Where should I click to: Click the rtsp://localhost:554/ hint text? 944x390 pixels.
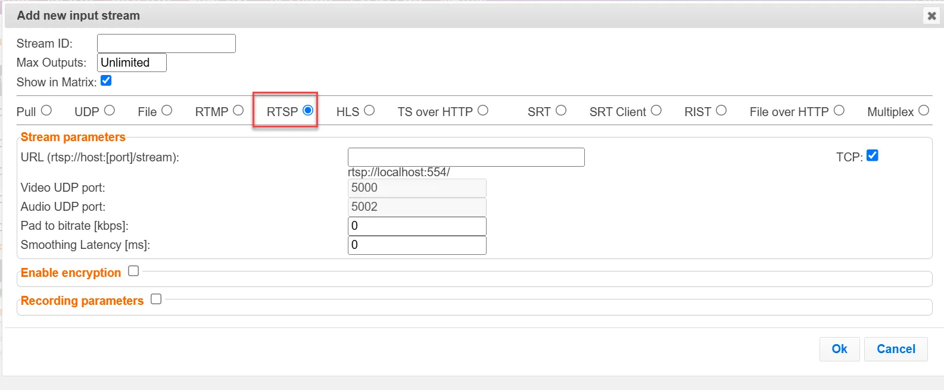point(399,172)
